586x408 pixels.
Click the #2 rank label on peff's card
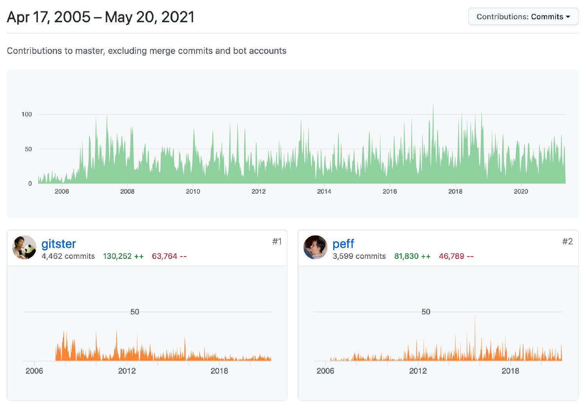pos(568,241)
